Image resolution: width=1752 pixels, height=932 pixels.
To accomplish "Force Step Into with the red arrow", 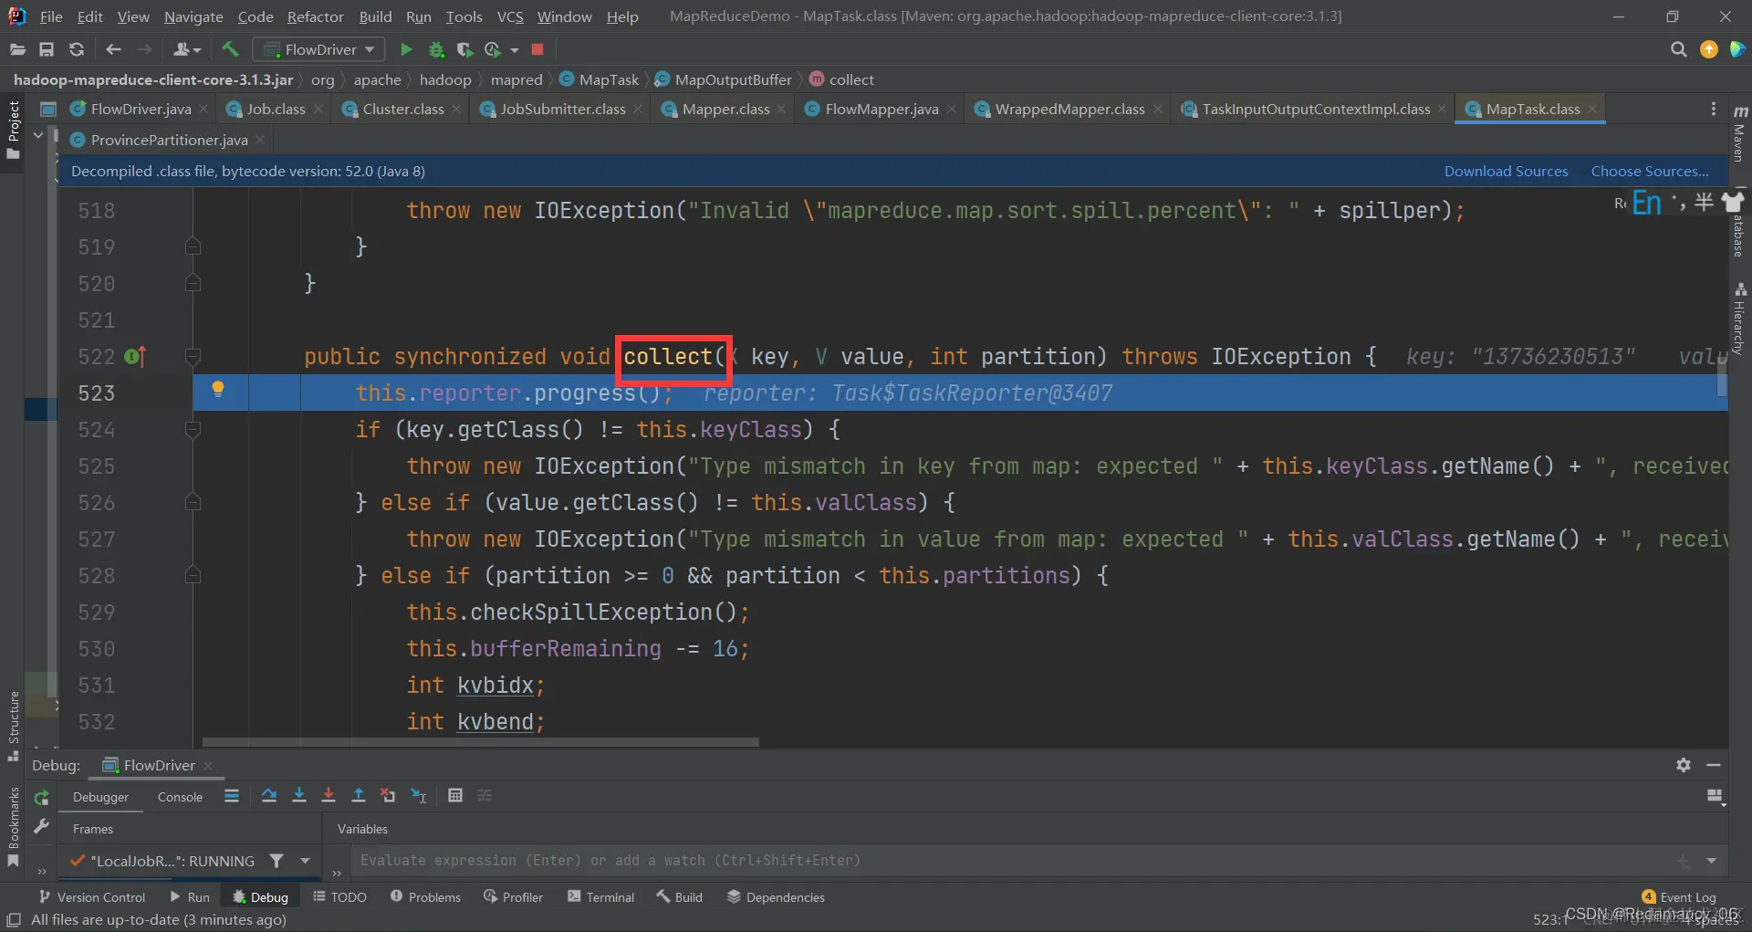I will coord(328,796).
